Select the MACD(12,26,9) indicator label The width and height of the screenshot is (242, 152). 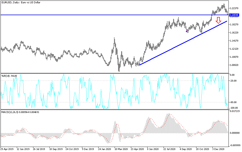point(20,112)
